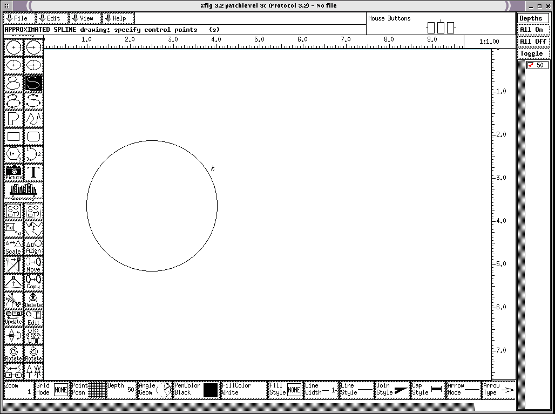555x414 pixels.
Task: Select the circle by diameter tool
Action: [33, 47]
